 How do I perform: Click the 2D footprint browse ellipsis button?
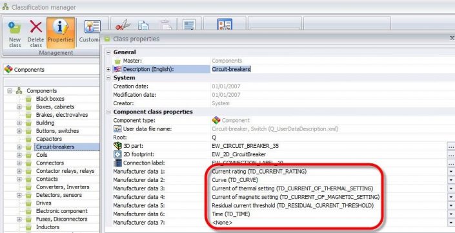coord(451,154)
